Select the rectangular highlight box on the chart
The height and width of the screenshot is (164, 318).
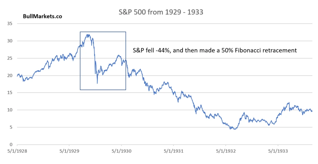(x=103, y=61)
